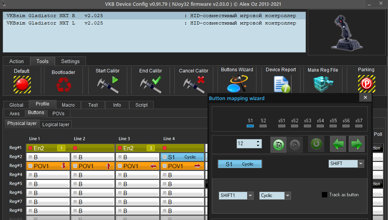Click Make Reg File cube icon
The image size is (388, 220).
pos(323,84)
